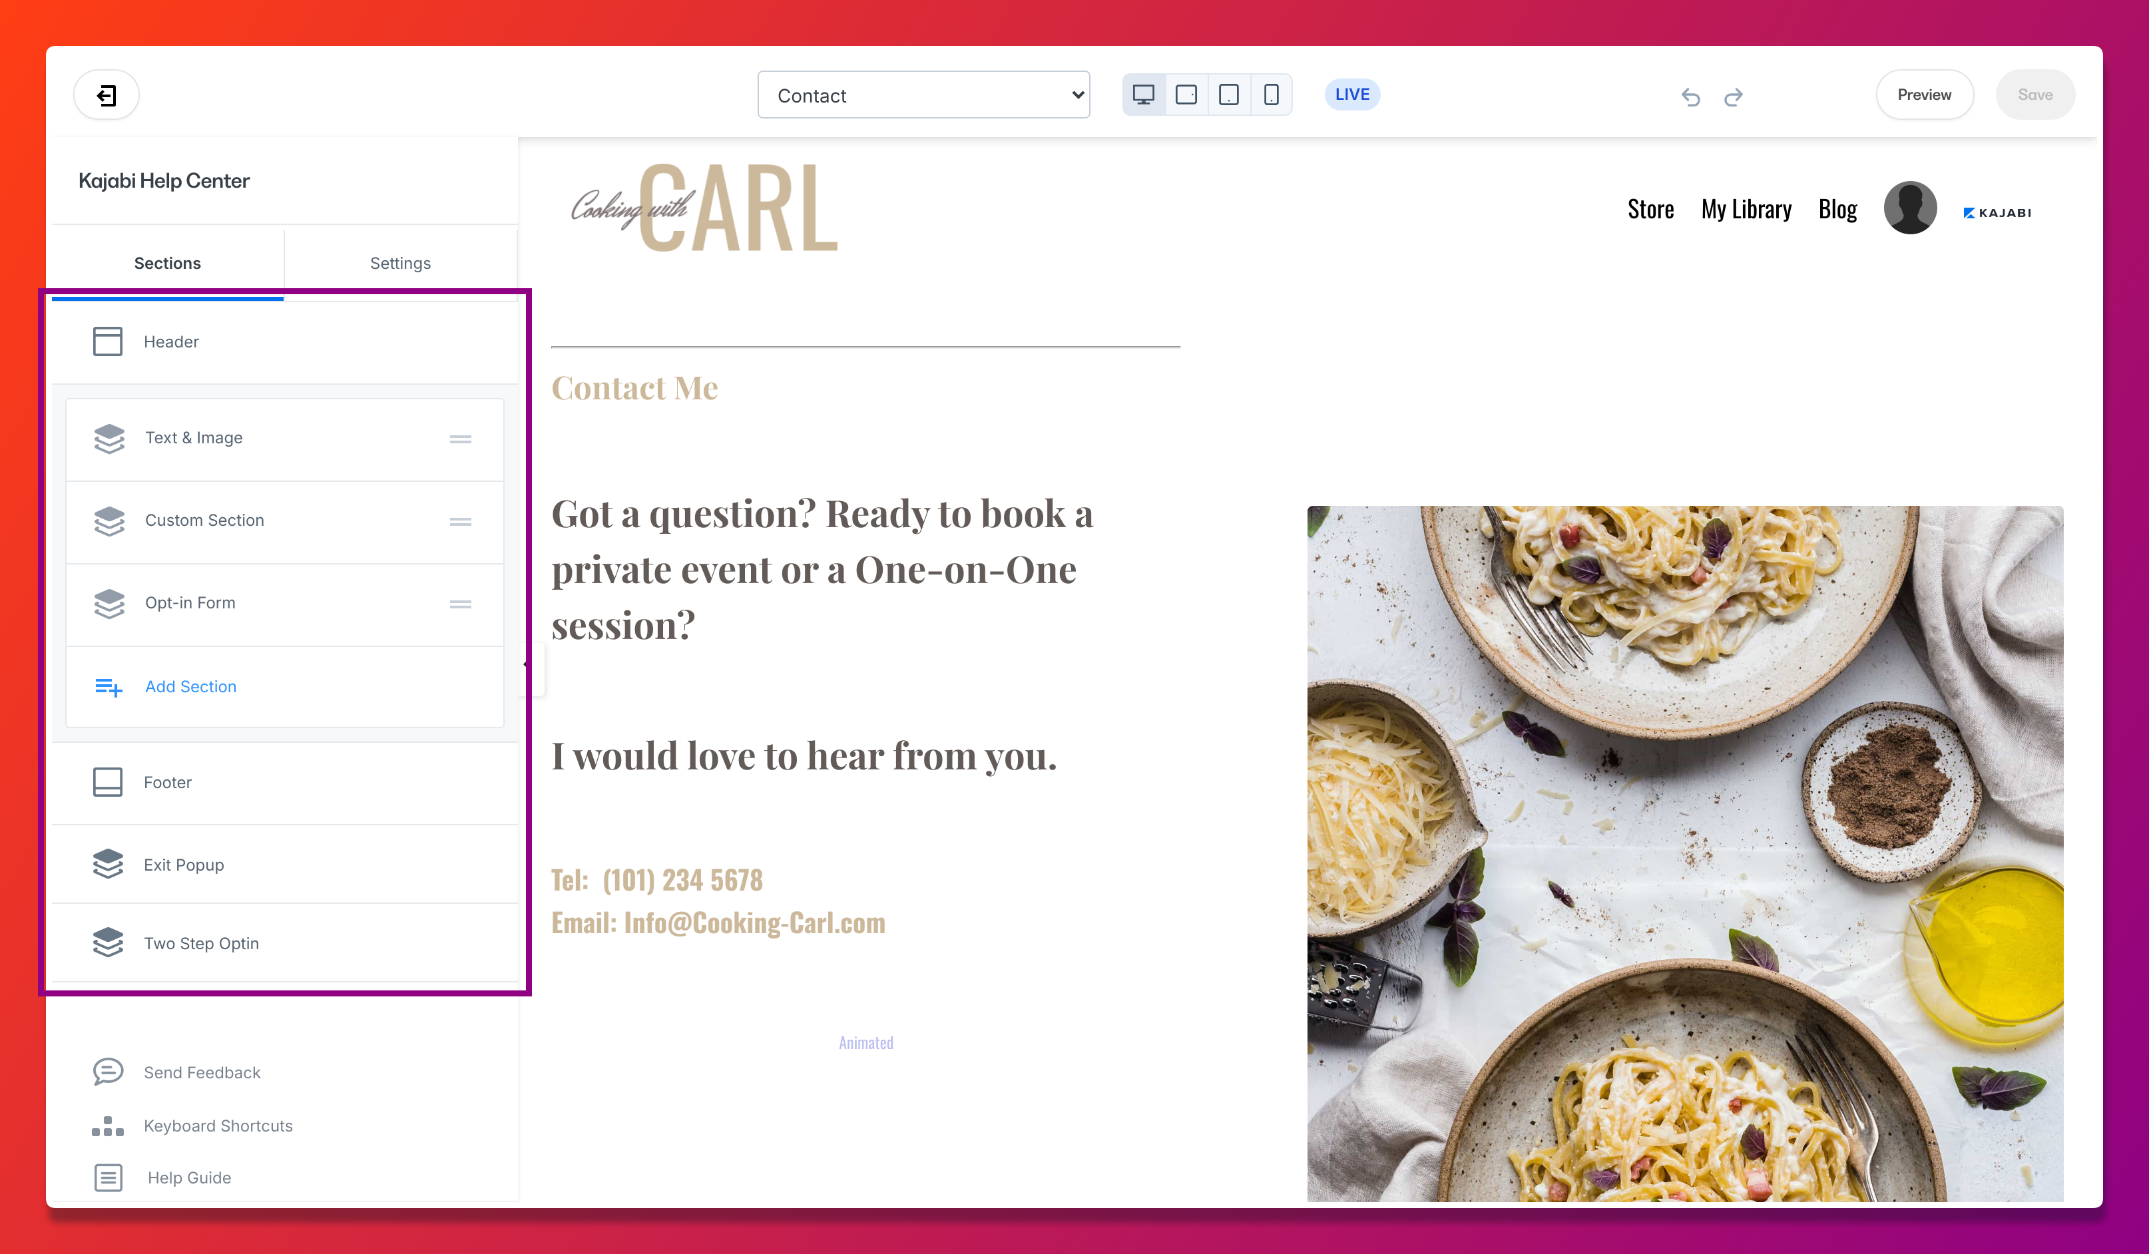Click the Contact Me heading

tap(634, 388)
